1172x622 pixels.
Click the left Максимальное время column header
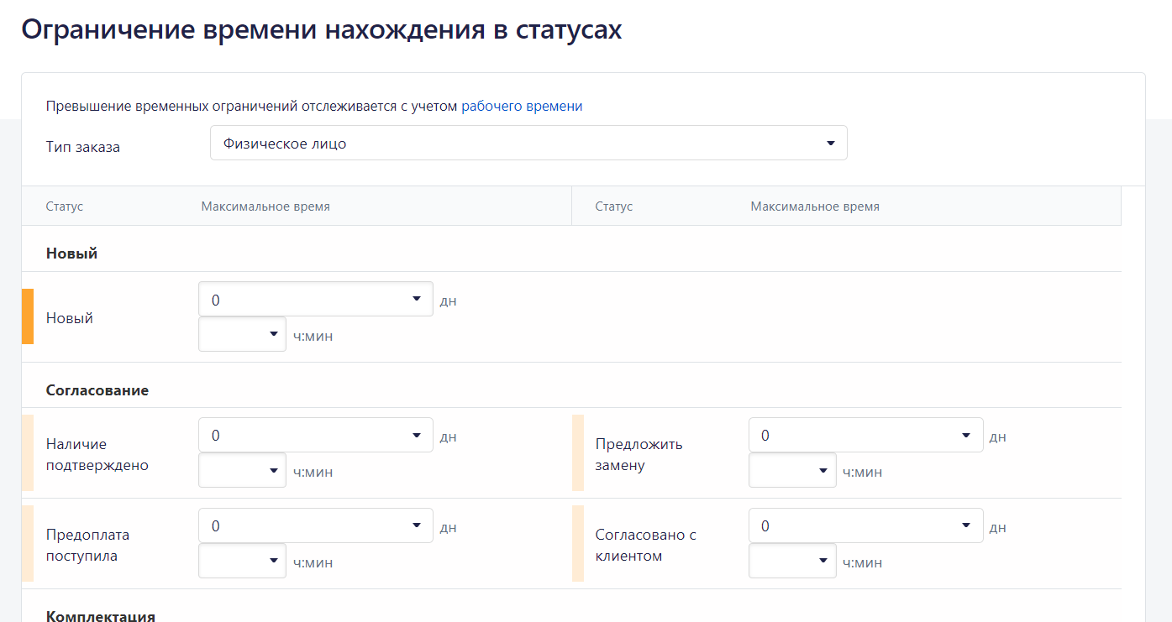pos(265,206)
